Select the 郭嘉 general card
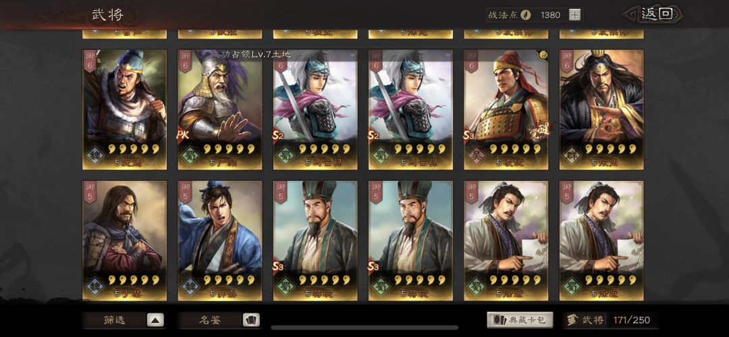This screenshot has height=337, width=729. [219, 240]
